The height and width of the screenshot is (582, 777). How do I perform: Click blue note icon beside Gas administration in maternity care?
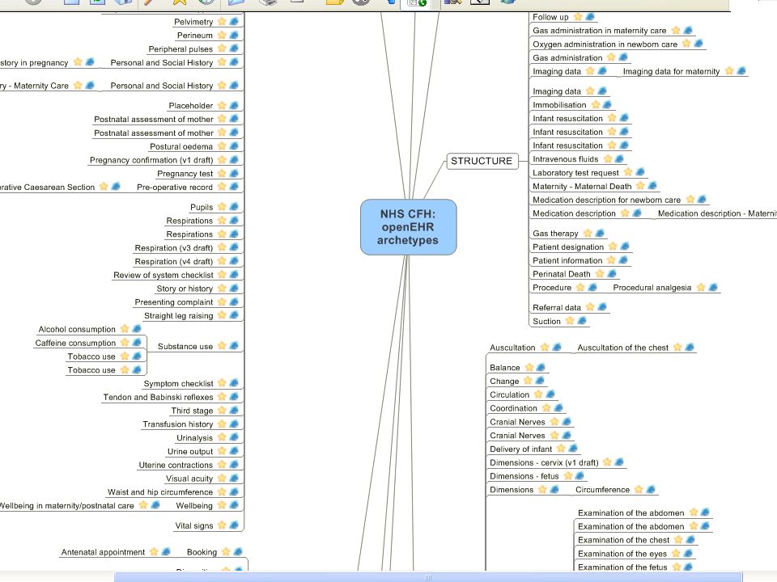(x=688, y=30)
